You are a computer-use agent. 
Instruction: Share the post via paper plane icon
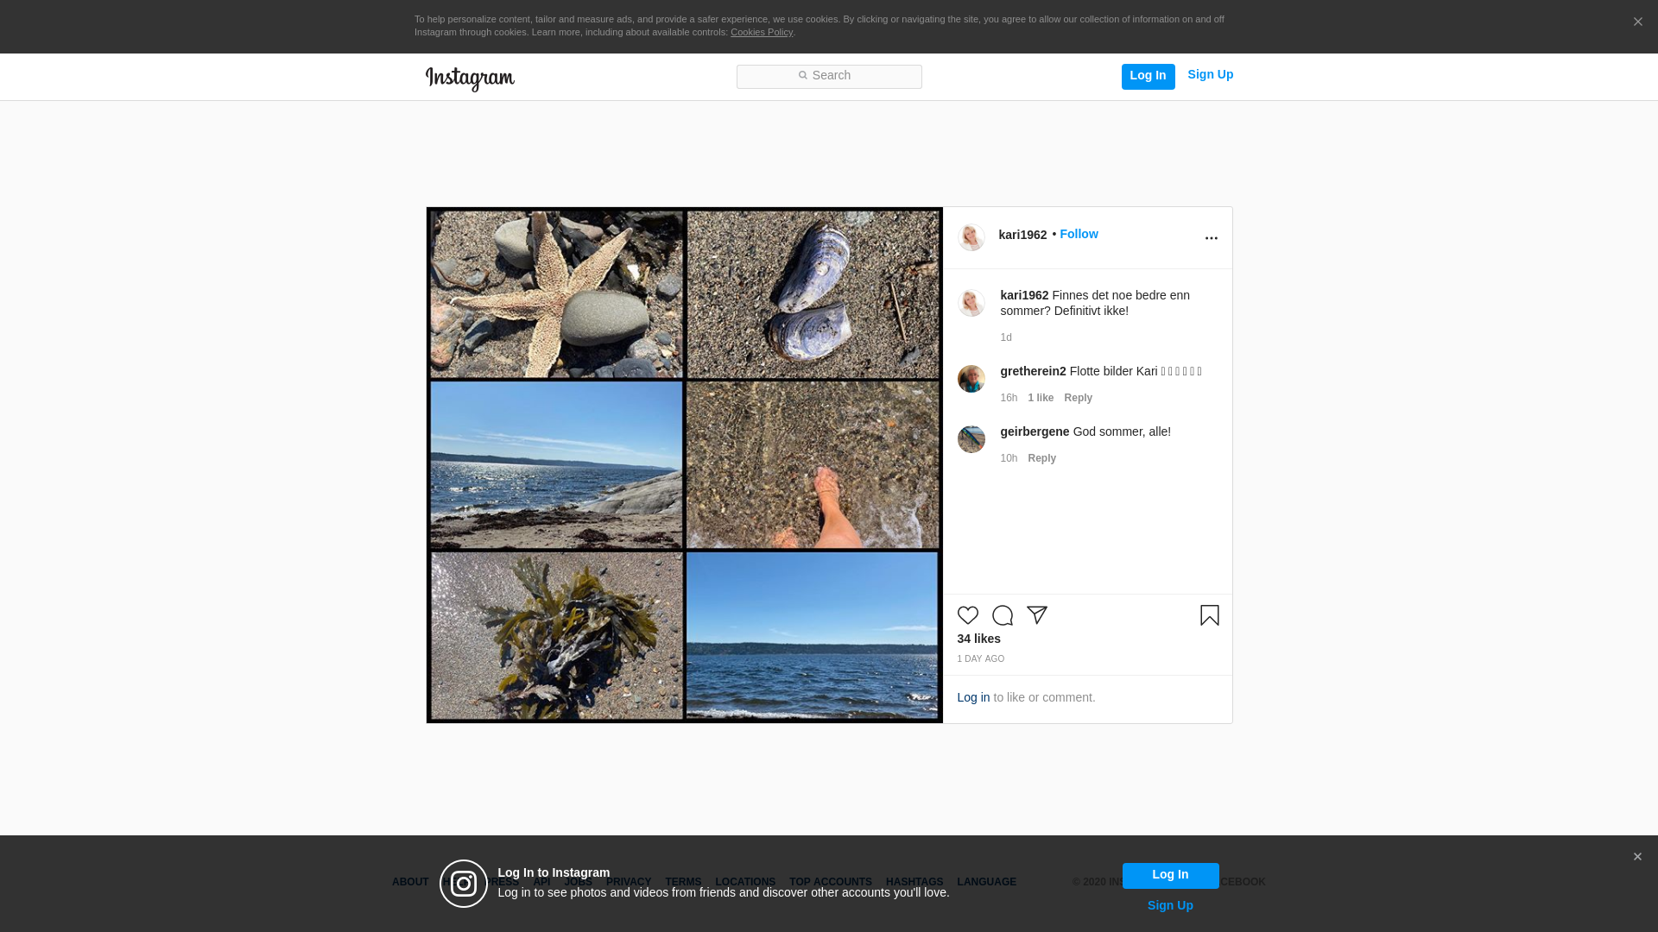click(x=1036, y=615)
